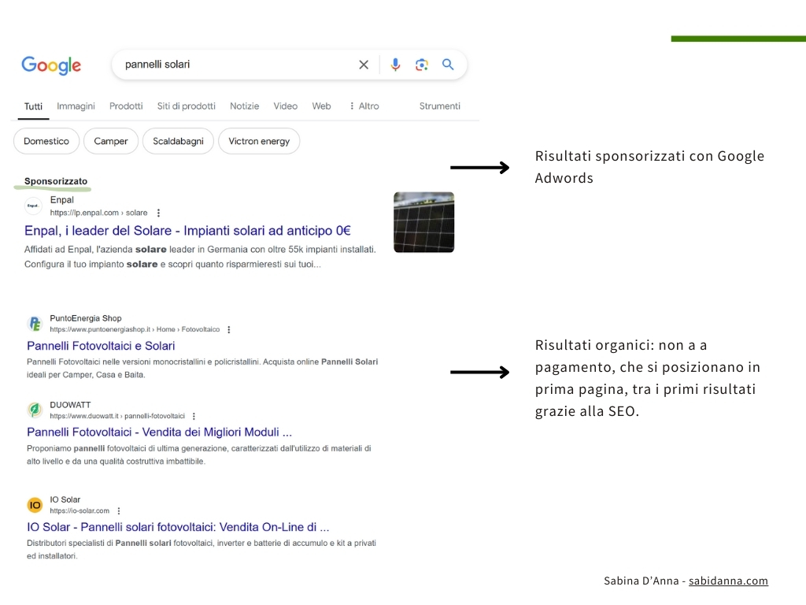Click the 'DUOWATT' site name
806x605 pixels.
tap(70, 405)
